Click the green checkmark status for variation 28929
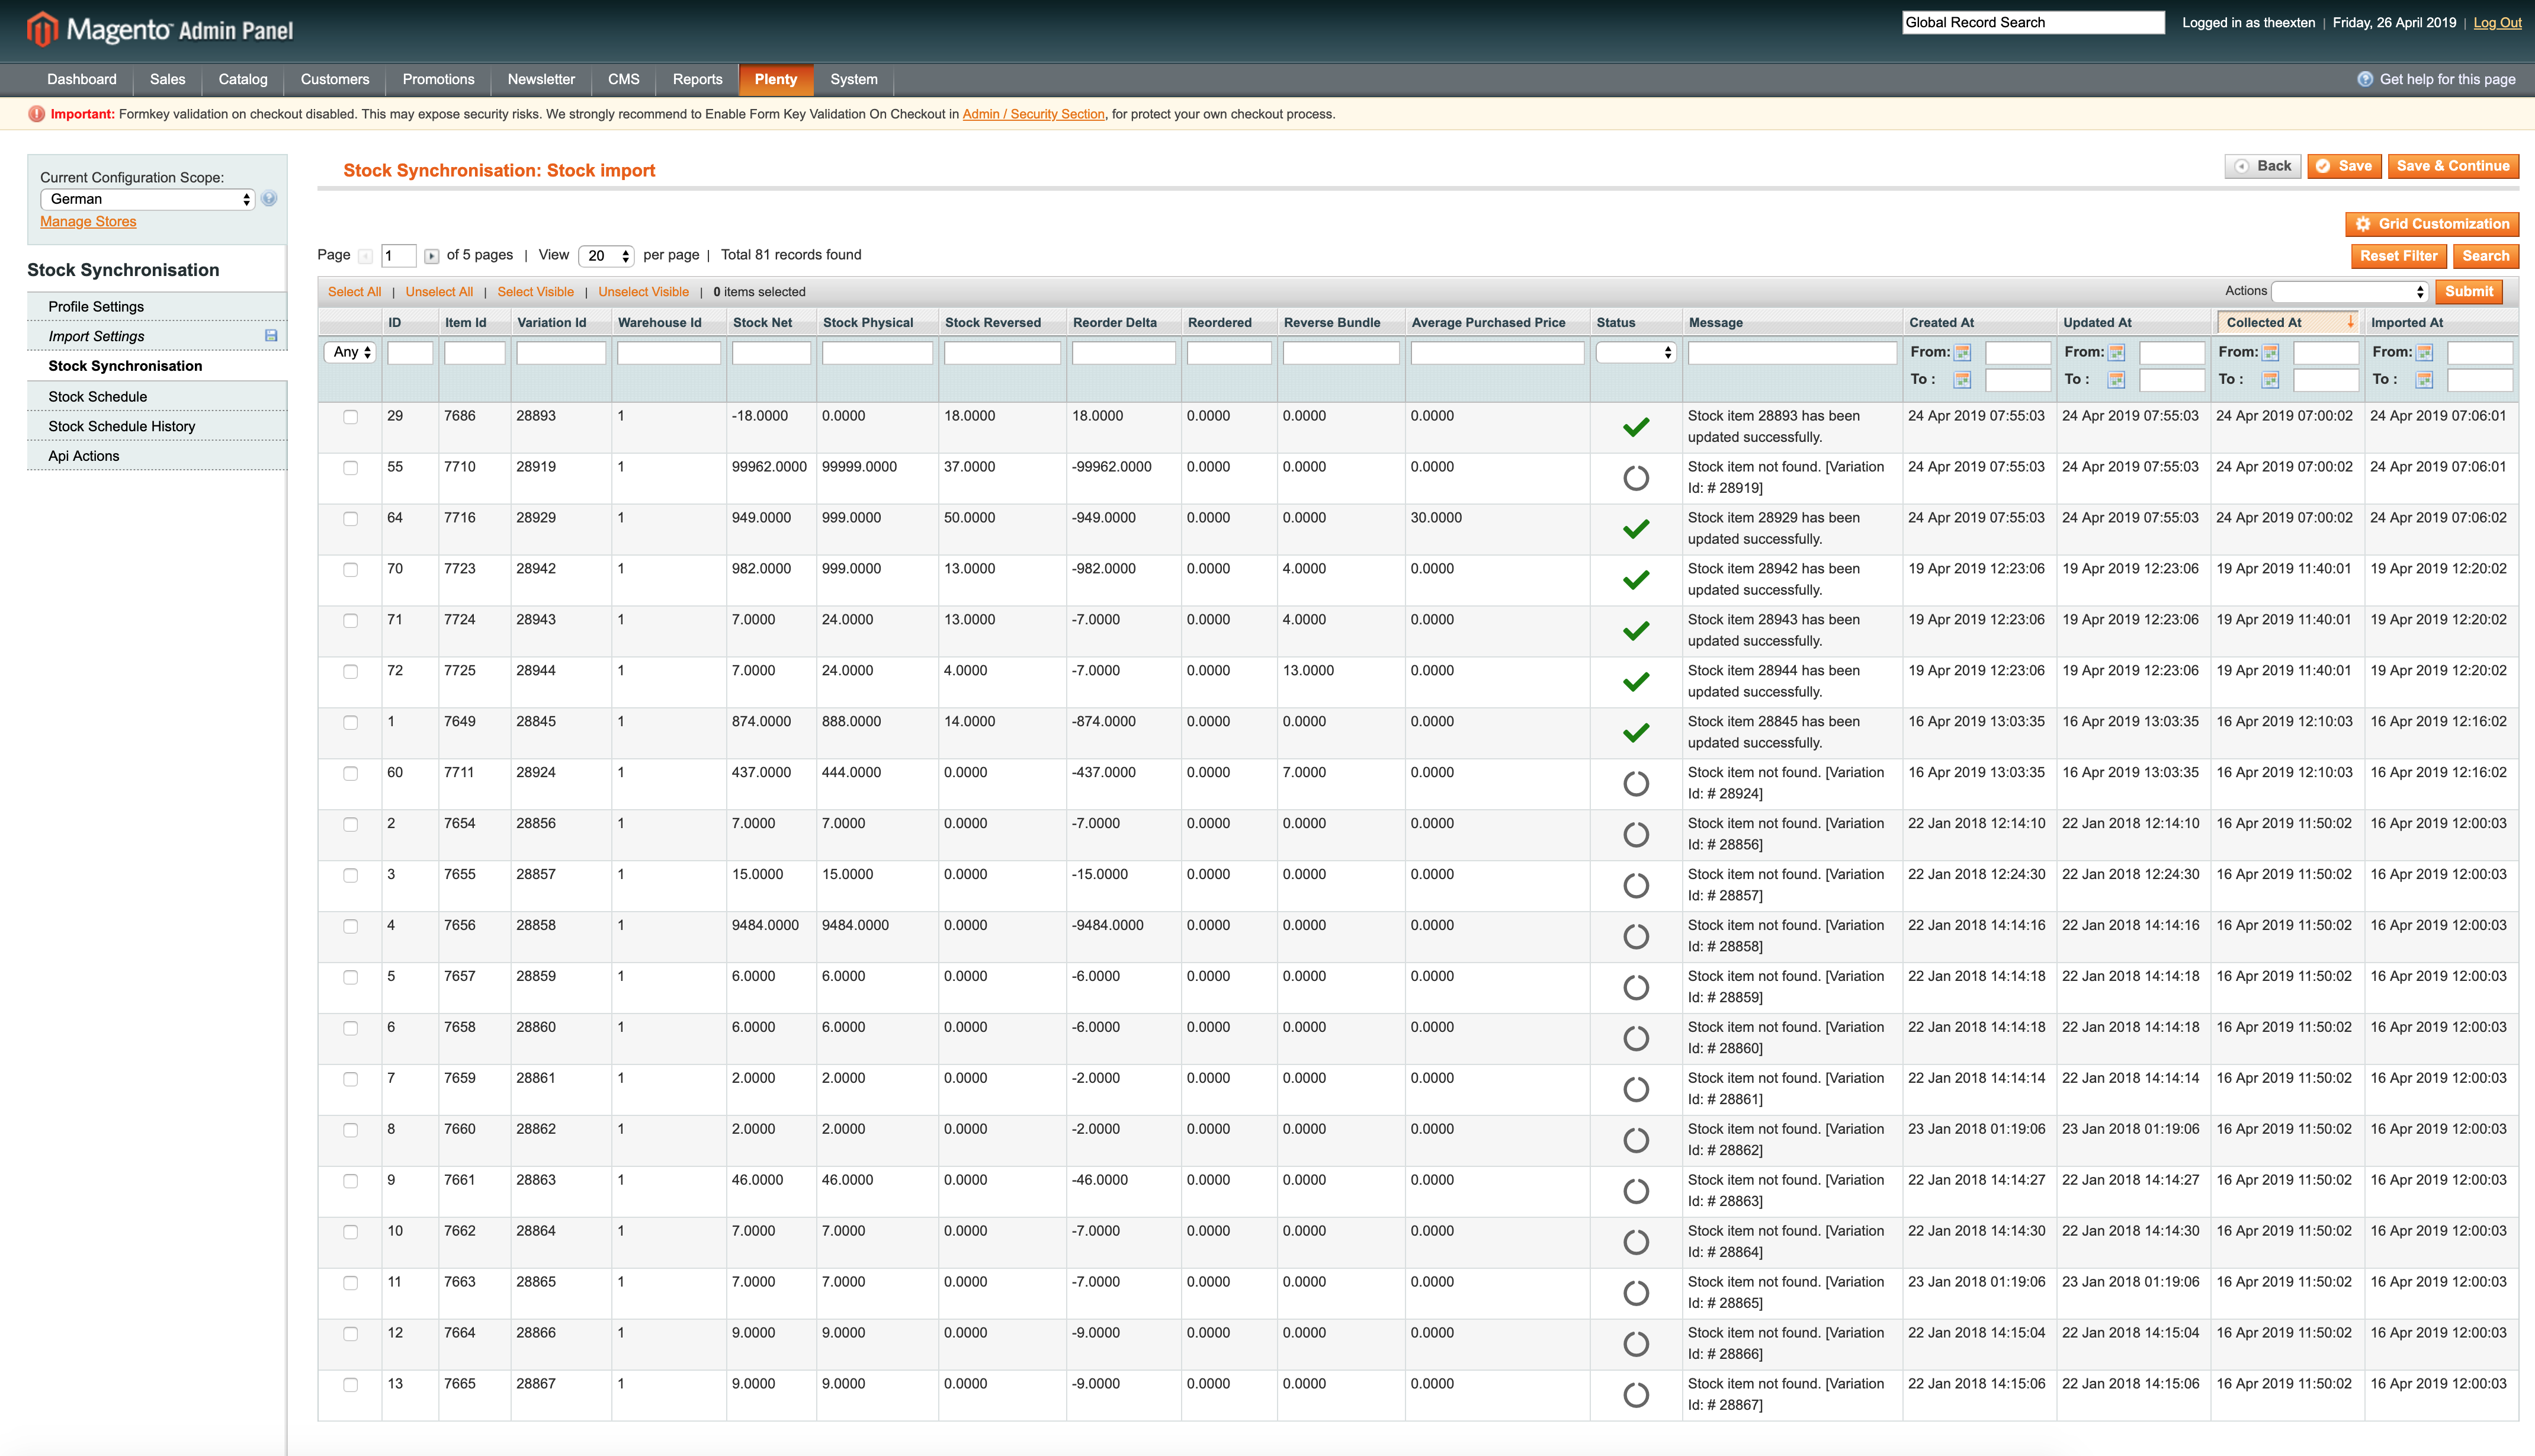The image size is (2535, 1456). click(1635, 530)
